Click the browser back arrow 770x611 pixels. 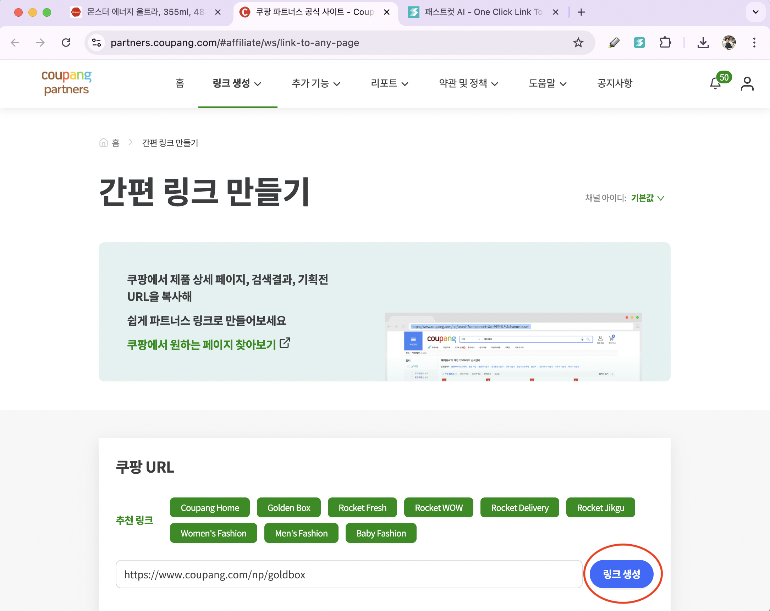[15, 43]
